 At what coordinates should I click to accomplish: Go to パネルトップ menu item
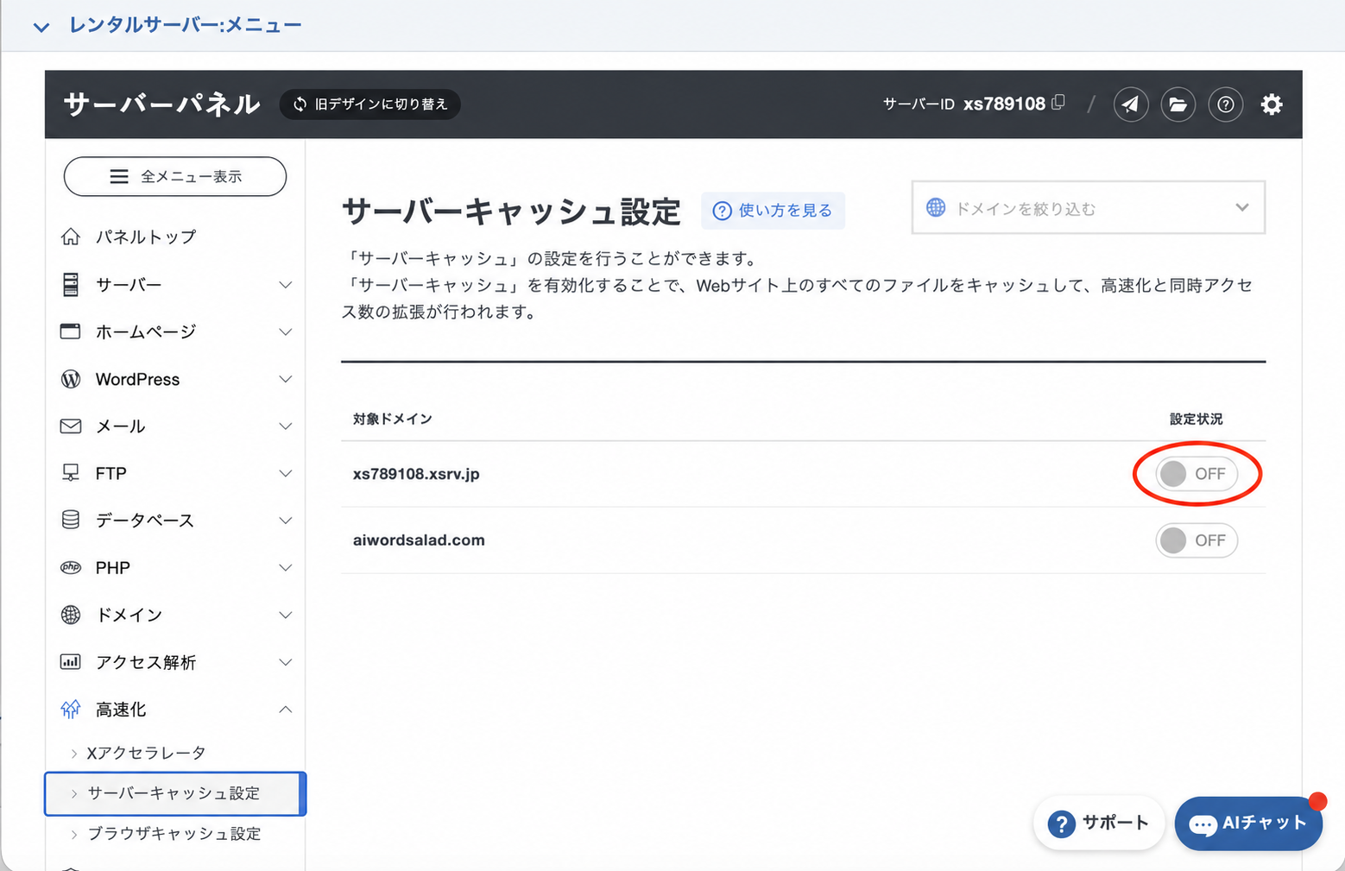146,237
